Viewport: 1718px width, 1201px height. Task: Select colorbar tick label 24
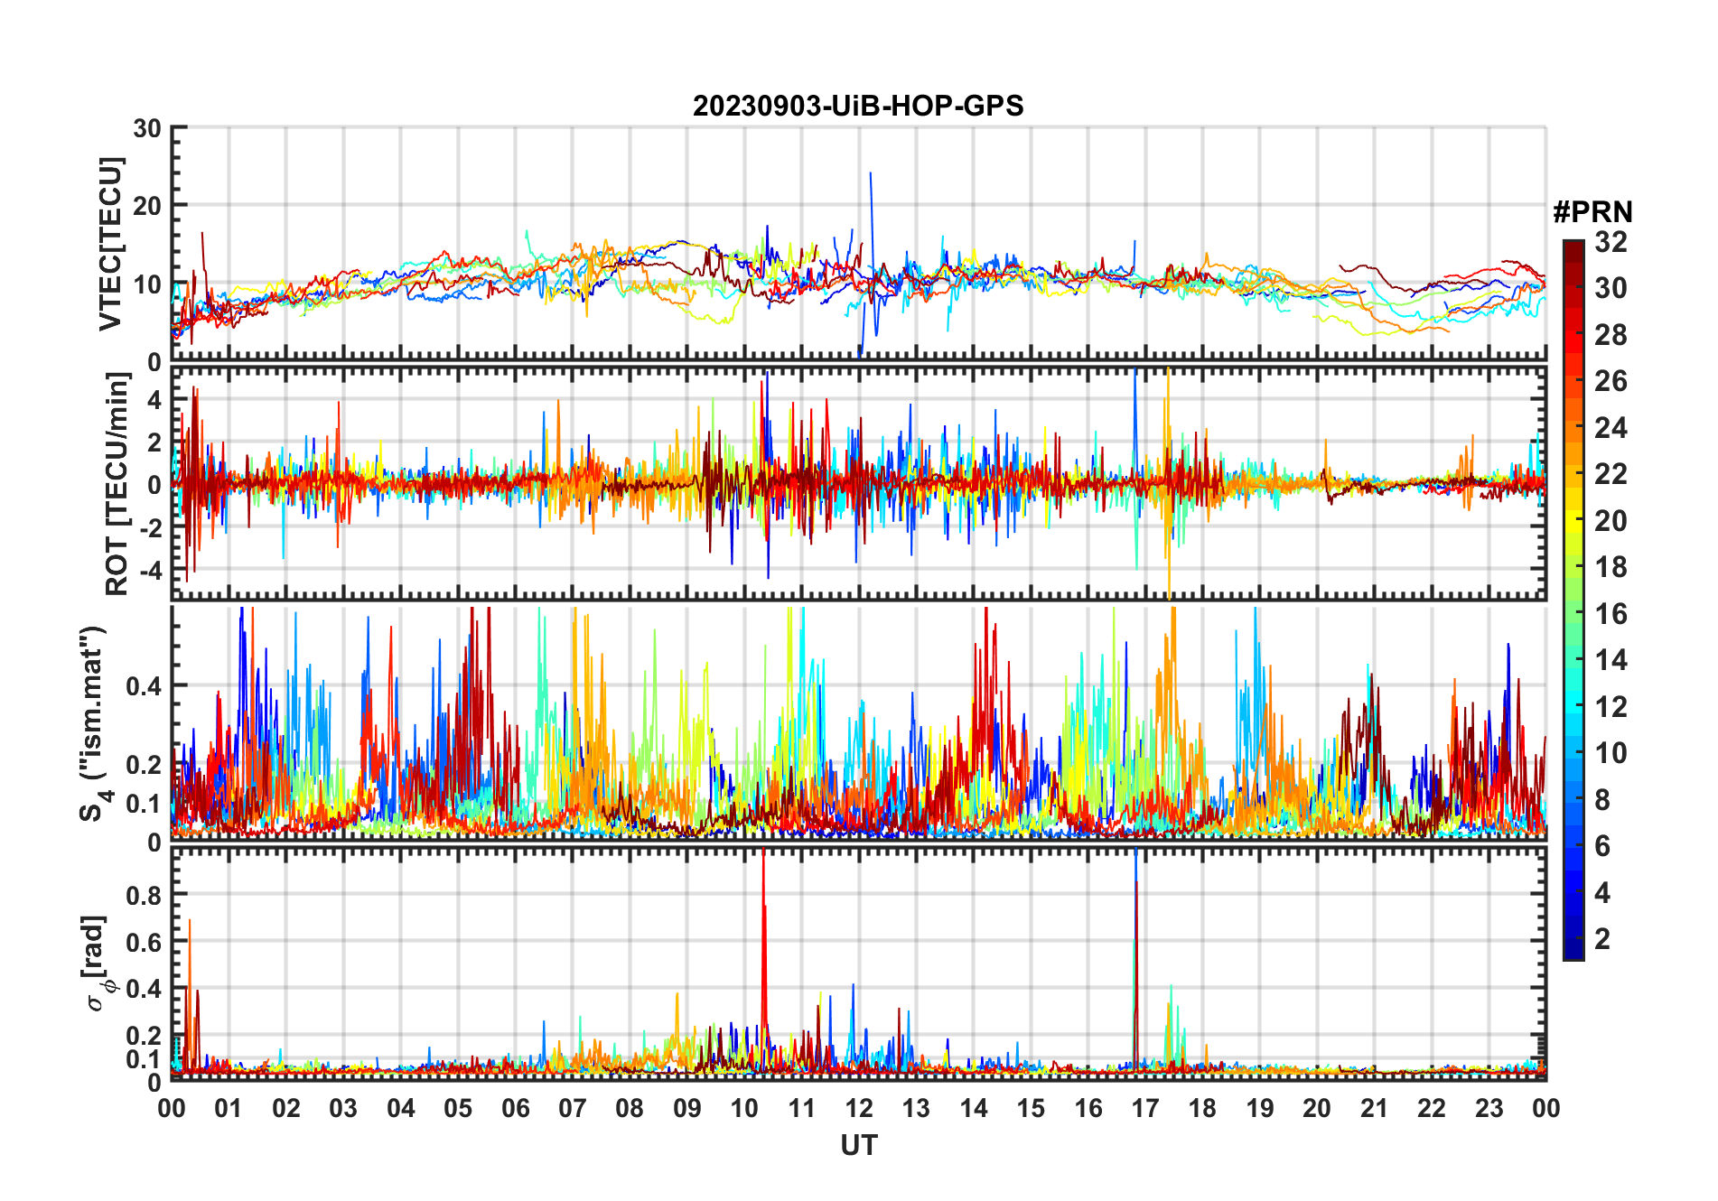pyautogui.click(x=1611, y=428)
